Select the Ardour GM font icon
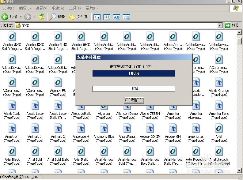The image size is (243, 180). click(173, 128)
